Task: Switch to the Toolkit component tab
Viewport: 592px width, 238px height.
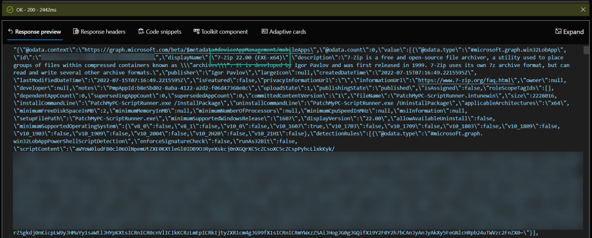Action: [x=220, y=32]
